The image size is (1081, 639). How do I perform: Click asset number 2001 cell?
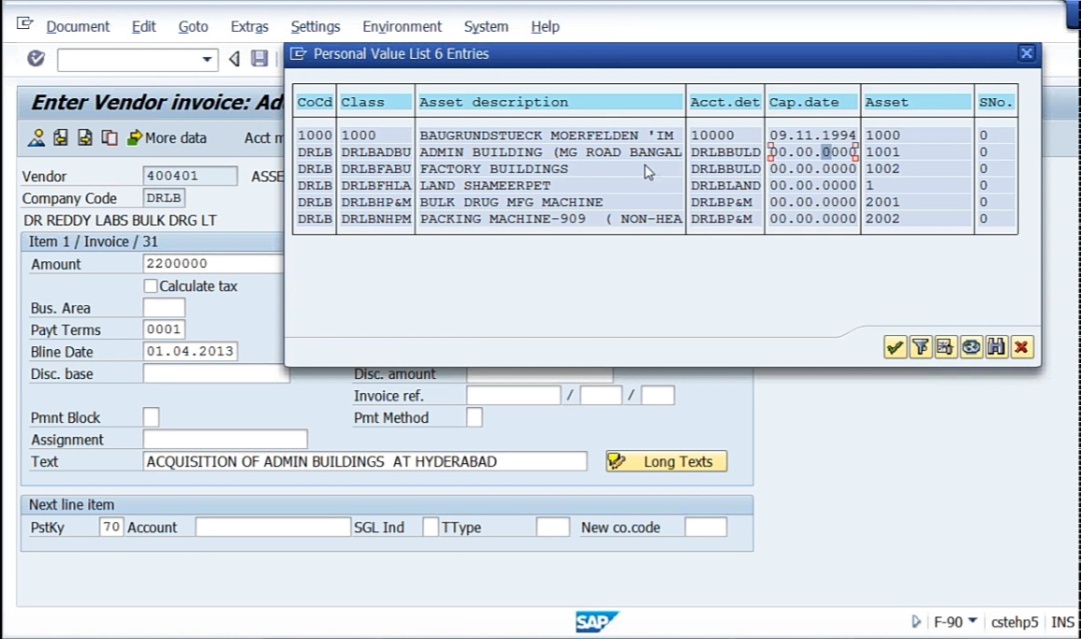(x=917, y=202)
